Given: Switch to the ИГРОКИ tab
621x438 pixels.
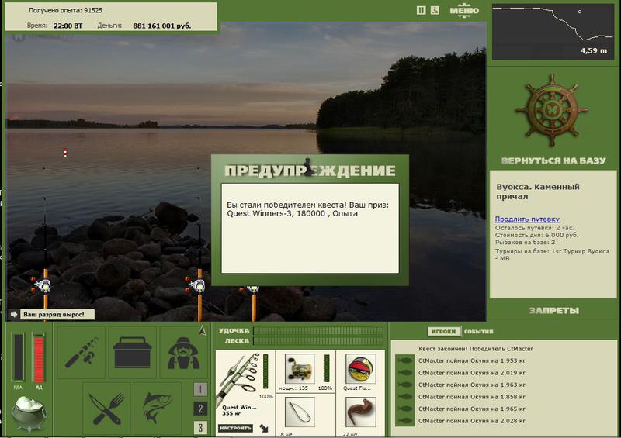Looking at the screenshot, I should 443,331.
